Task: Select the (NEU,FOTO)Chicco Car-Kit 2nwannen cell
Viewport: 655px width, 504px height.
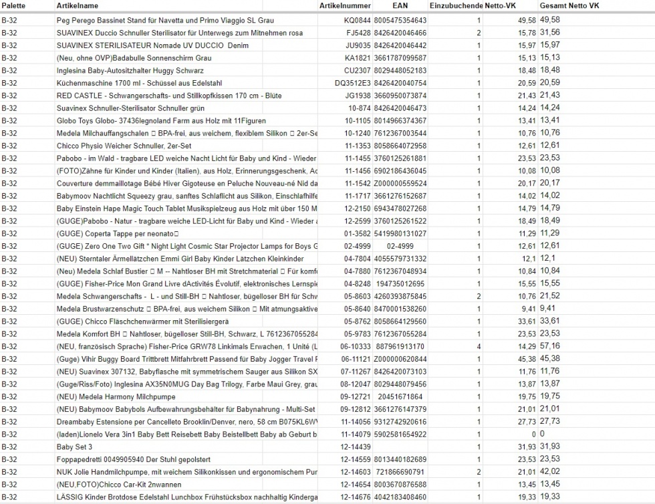Action: click(119, 485)
